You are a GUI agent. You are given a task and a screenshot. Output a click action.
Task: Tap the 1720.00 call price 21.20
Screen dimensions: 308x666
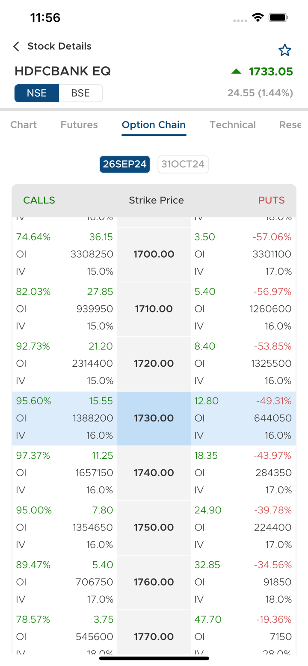(102, 346)
